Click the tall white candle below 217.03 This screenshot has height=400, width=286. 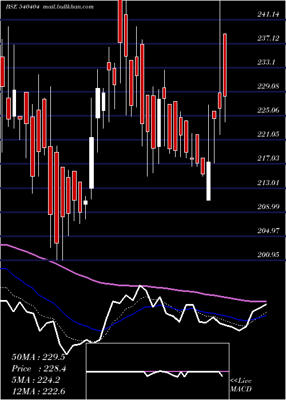[x=209, y=181]
